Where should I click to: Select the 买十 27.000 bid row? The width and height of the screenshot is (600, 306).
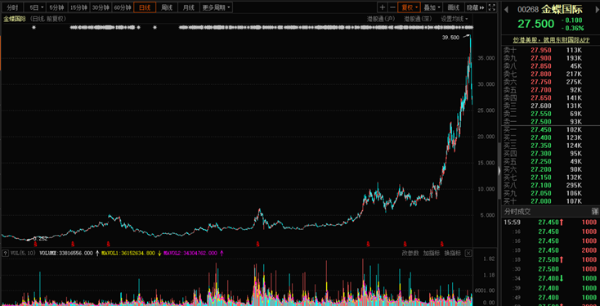click(x=551, y=201)
